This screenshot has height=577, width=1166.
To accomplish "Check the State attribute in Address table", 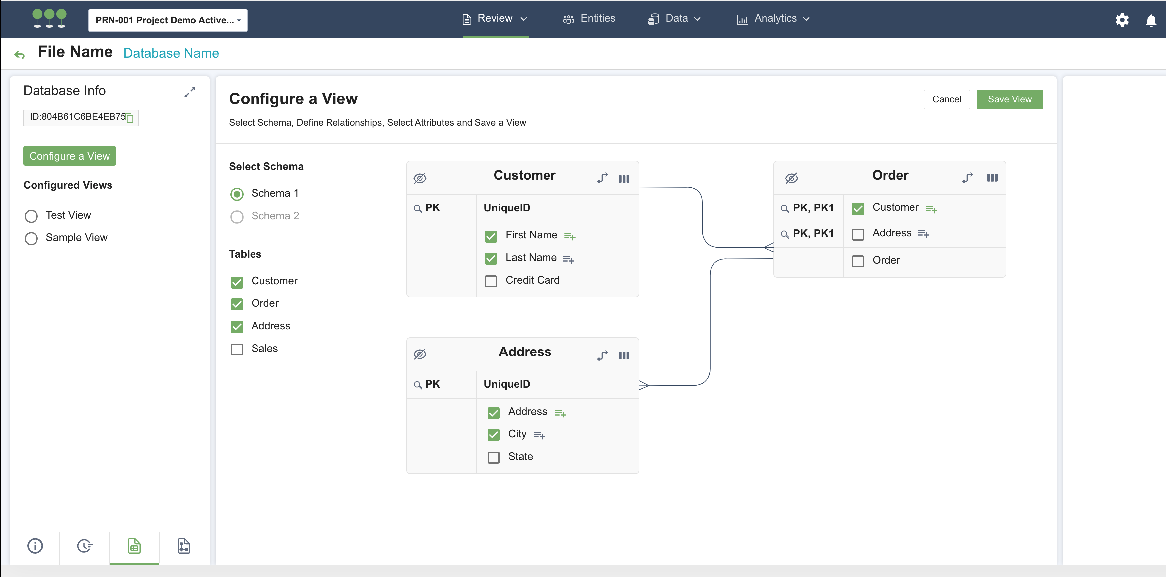I will 493,457.
